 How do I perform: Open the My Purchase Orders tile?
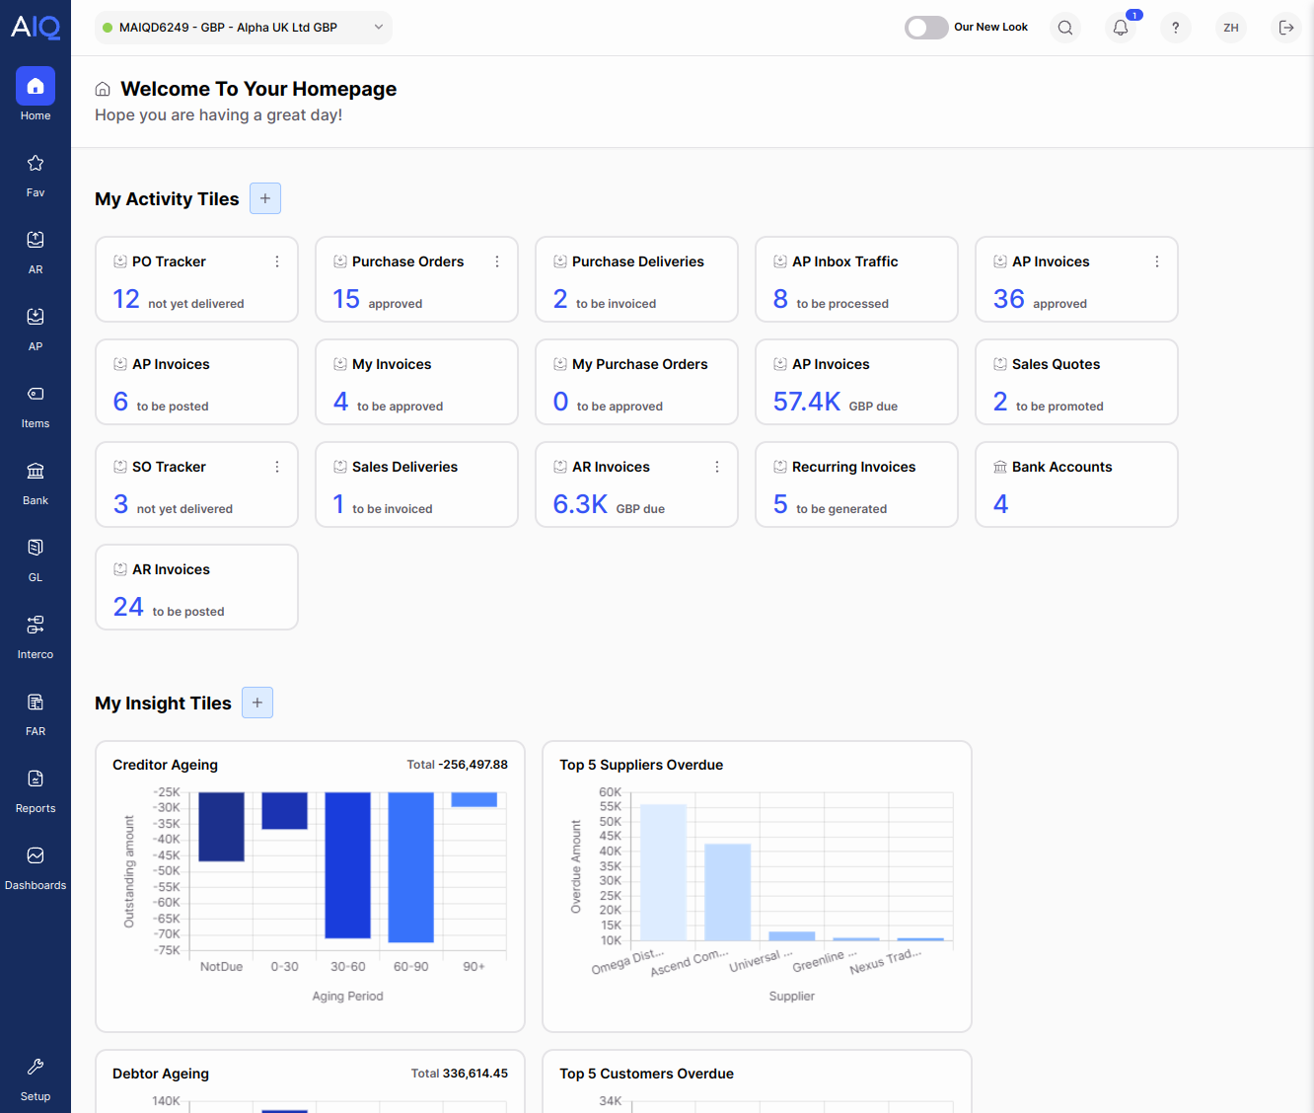(636, 382)
